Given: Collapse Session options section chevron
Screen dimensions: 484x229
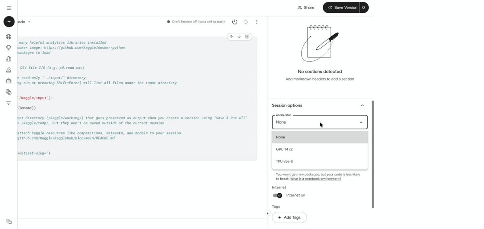Looking at the screenshot, I should [362, 105].
